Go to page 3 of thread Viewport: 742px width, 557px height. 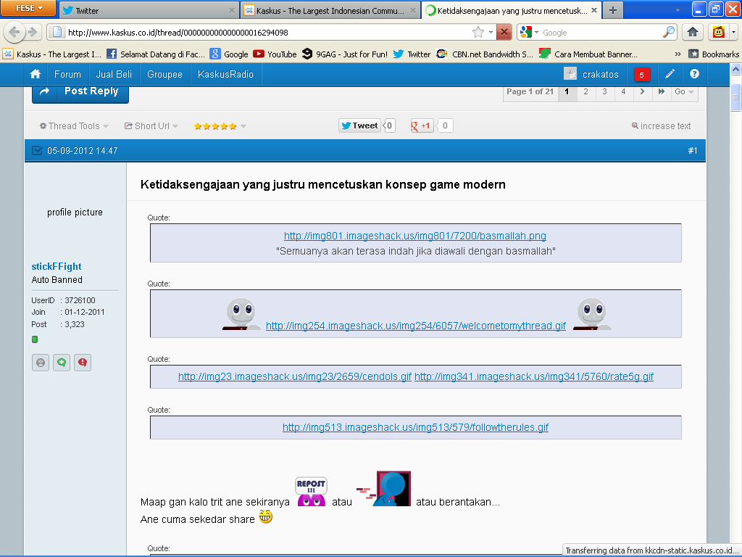[605, 92]
